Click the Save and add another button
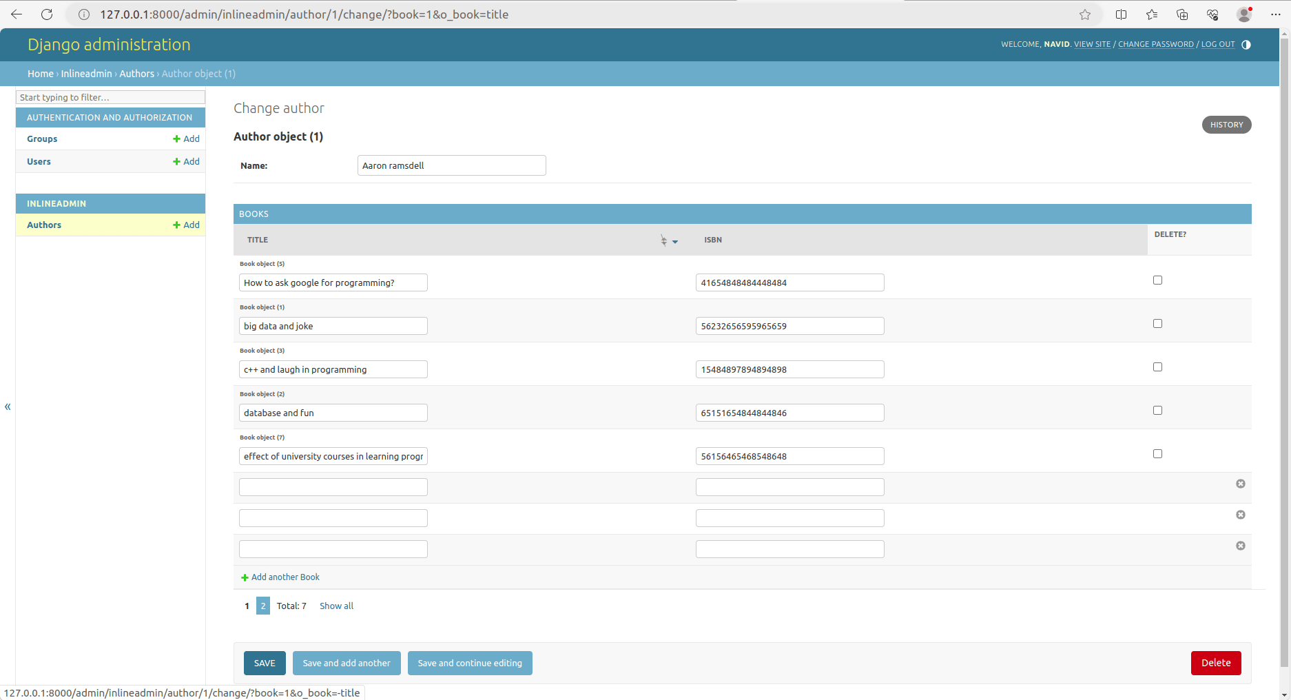The height and width of the screenshot is (700, 1291). (347, 663)
